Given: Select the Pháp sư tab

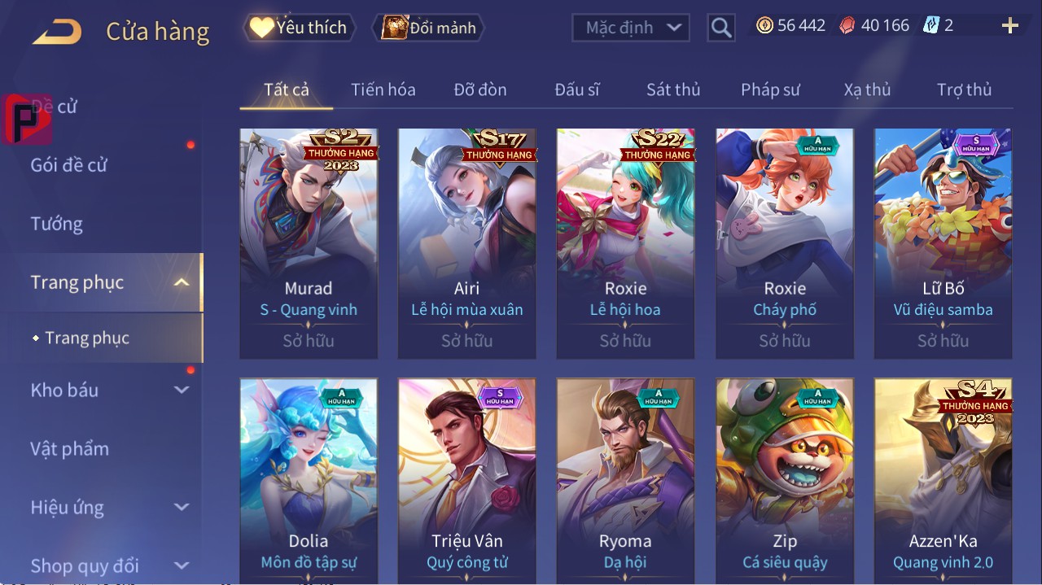Looking at the screenshot, I should pyautogui.click(x=770, y=89).
